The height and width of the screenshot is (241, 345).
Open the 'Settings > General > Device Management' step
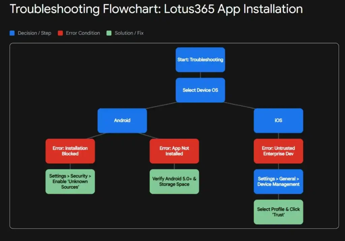(278, 182)
